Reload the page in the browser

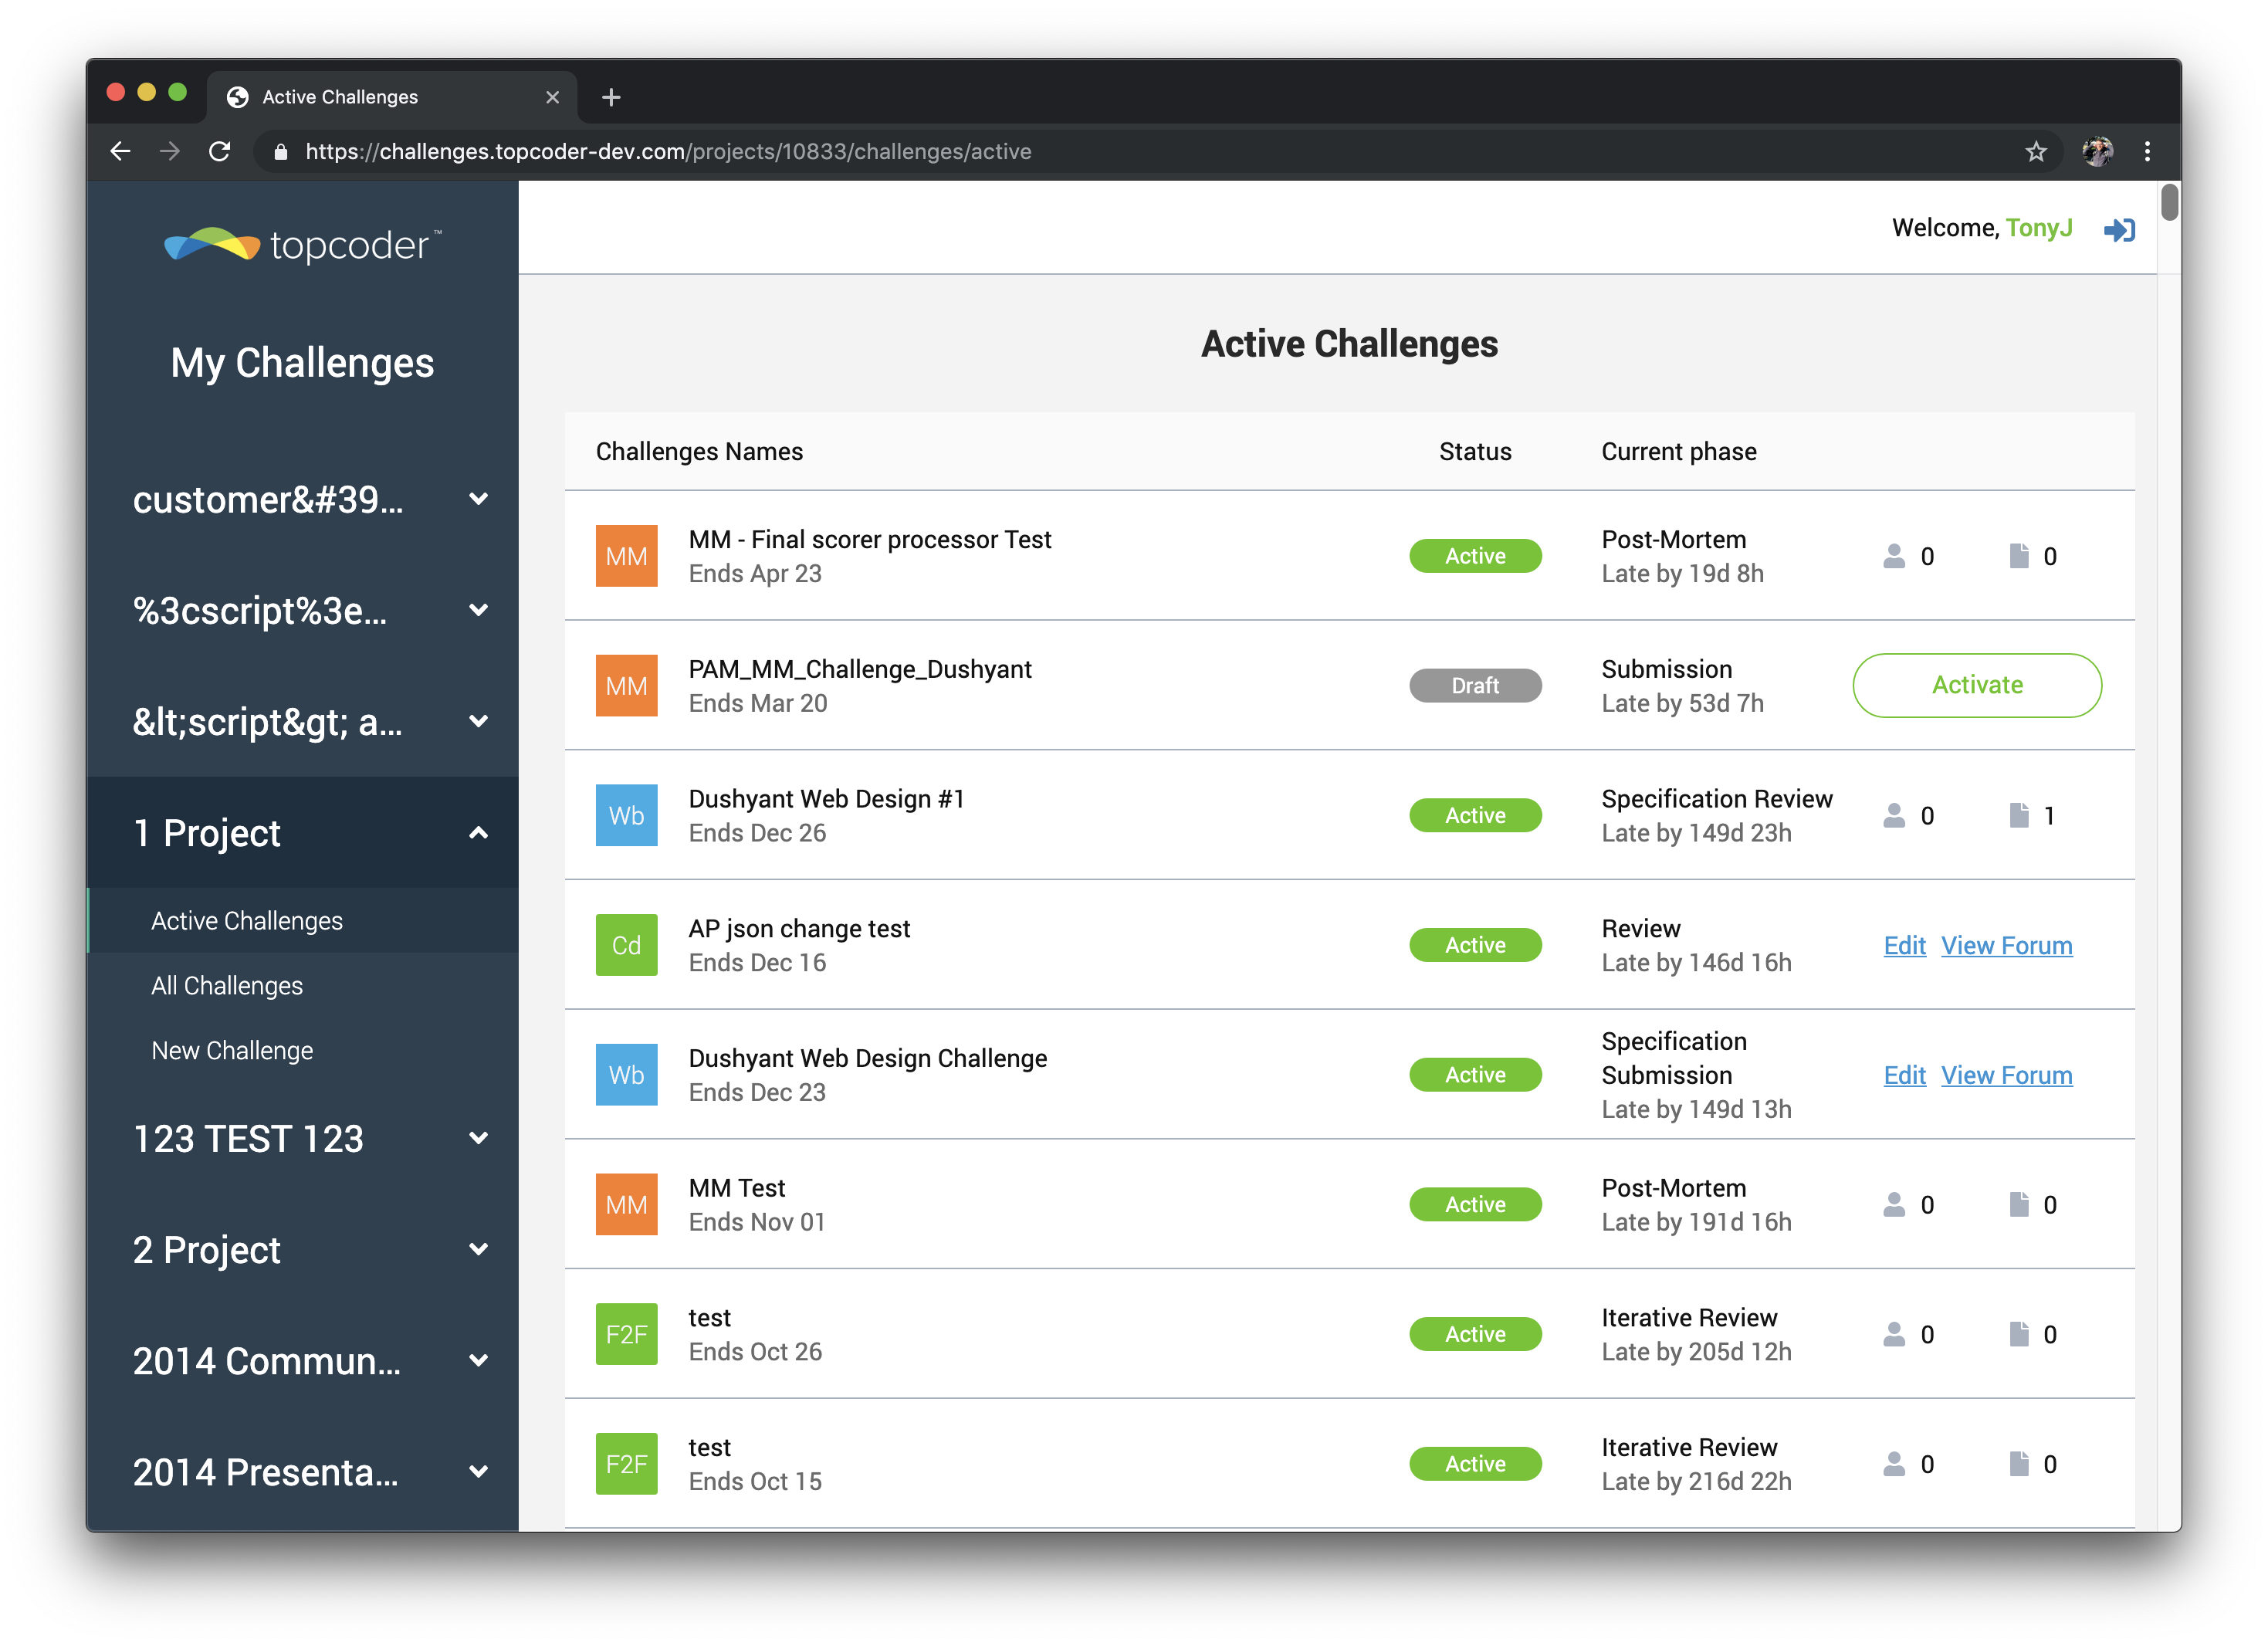point(219,152)
